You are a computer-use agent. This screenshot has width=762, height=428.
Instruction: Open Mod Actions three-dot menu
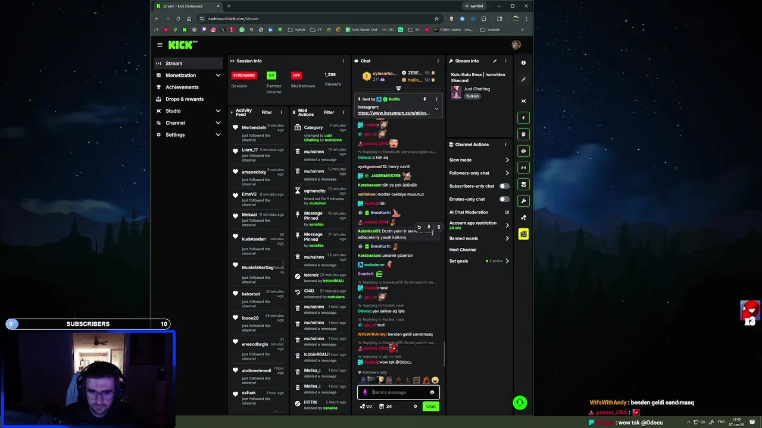[x=343, y=112]
